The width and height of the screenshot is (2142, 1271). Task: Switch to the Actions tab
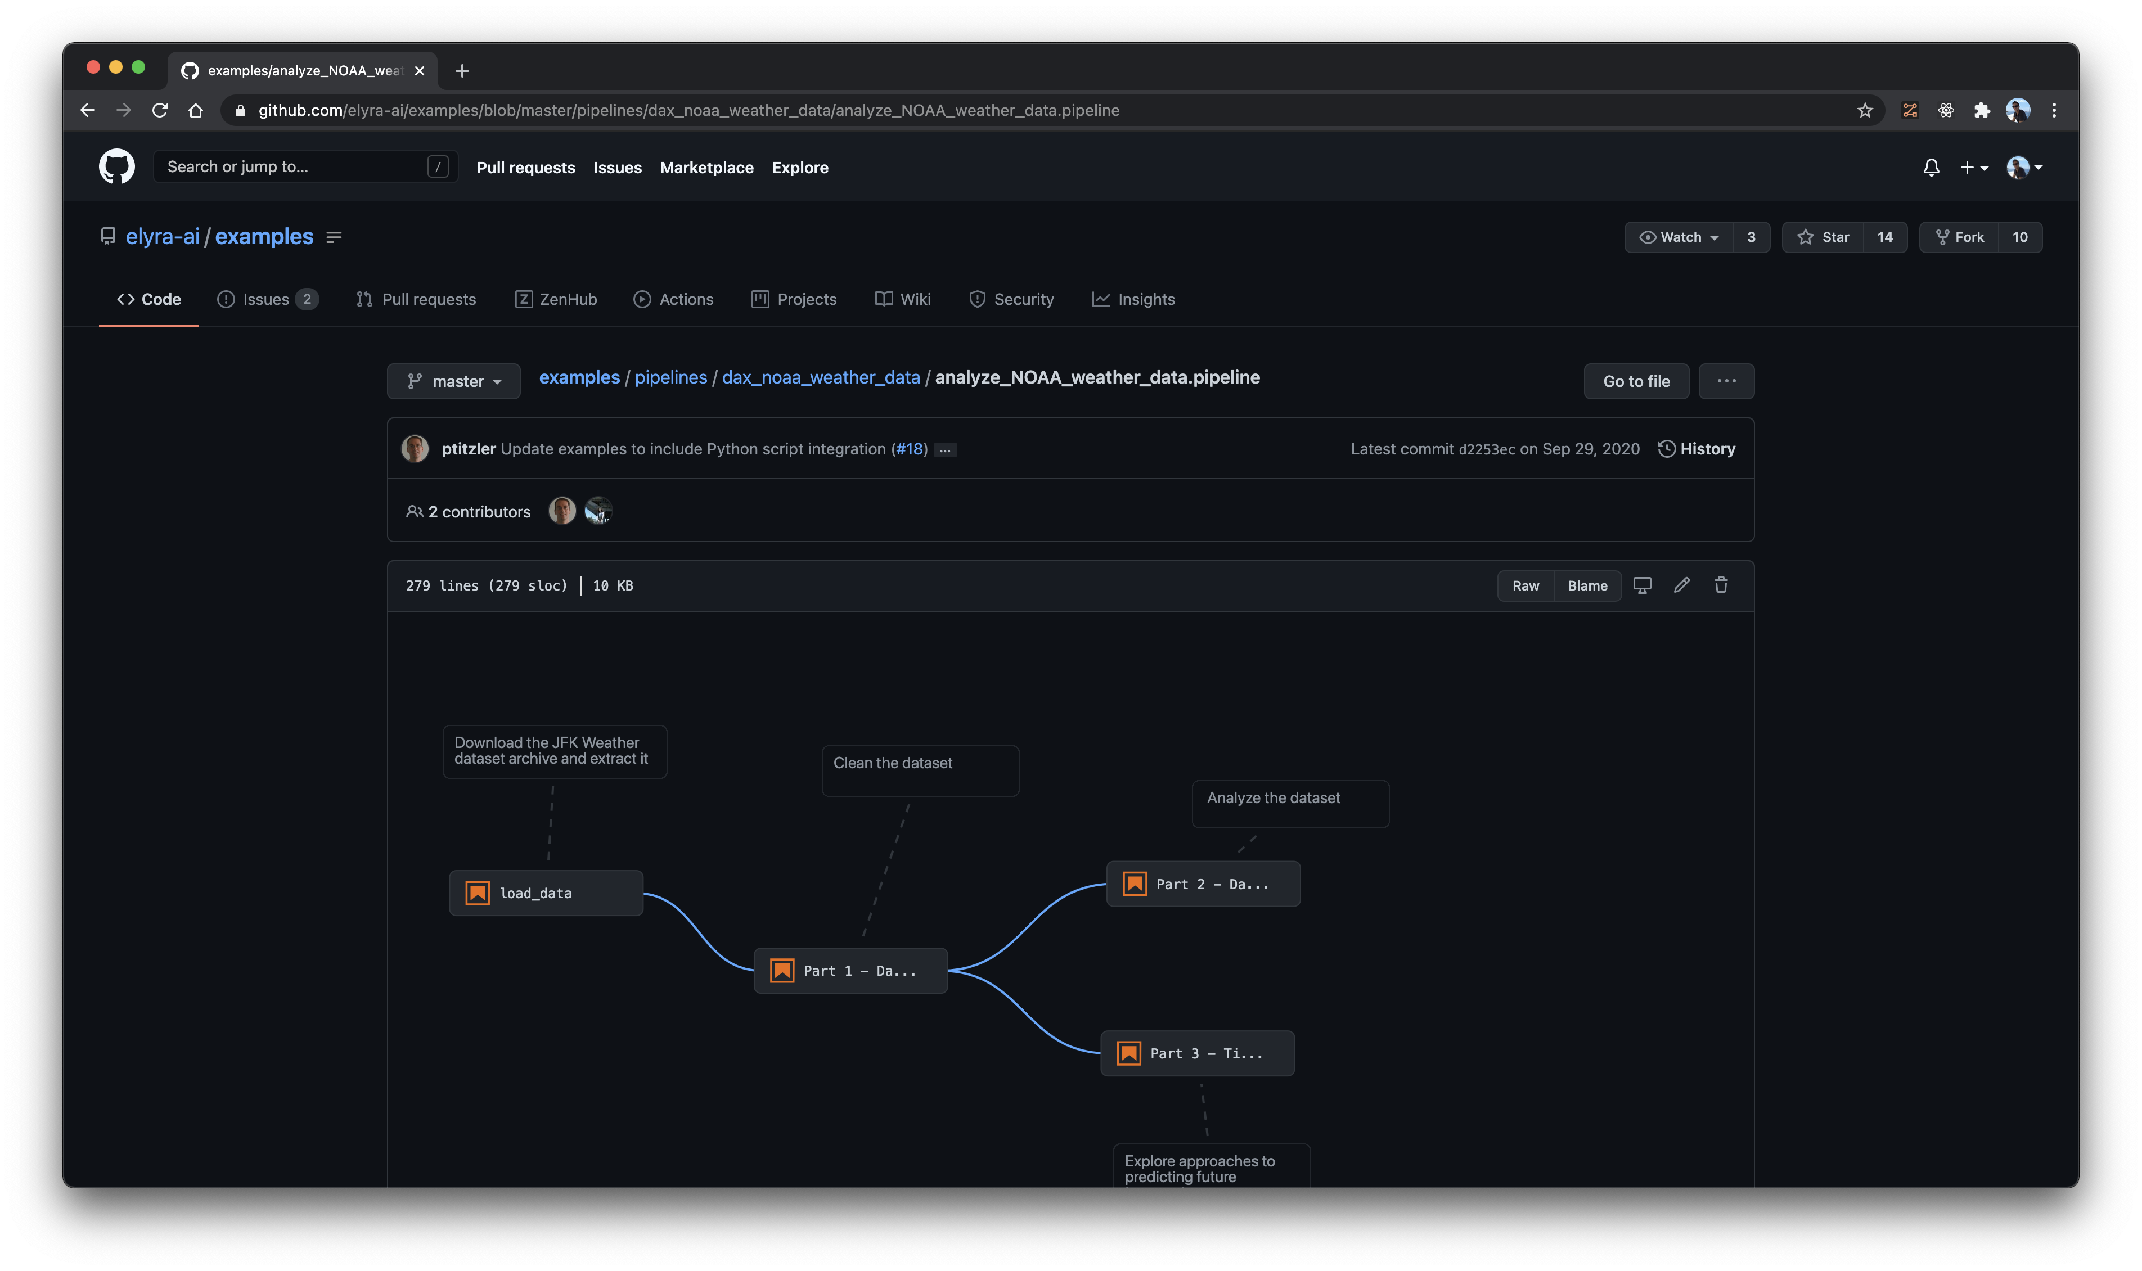coord(673,299)
